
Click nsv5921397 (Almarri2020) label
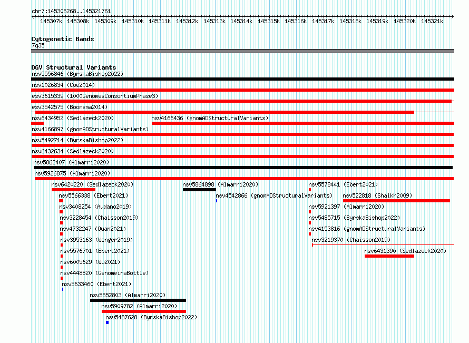coord(346,207)
